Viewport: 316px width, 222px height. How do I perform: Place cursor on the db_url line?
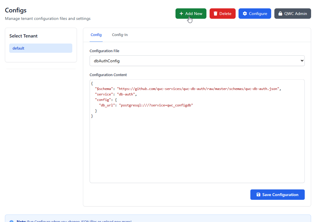click(x=154, y=105)
